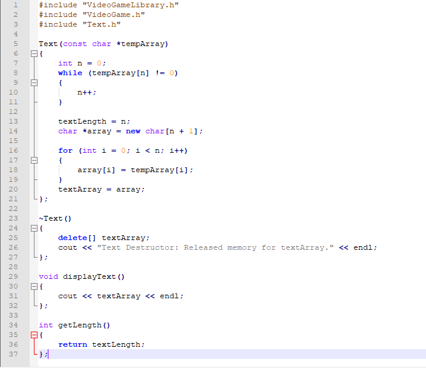The image size is (426, 368).
Task: Click the closing '};' on line 21
Action: point(44,199)
